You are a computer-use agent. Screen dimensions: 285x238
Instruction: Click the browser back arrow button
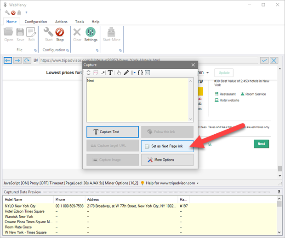pos(7,60)
